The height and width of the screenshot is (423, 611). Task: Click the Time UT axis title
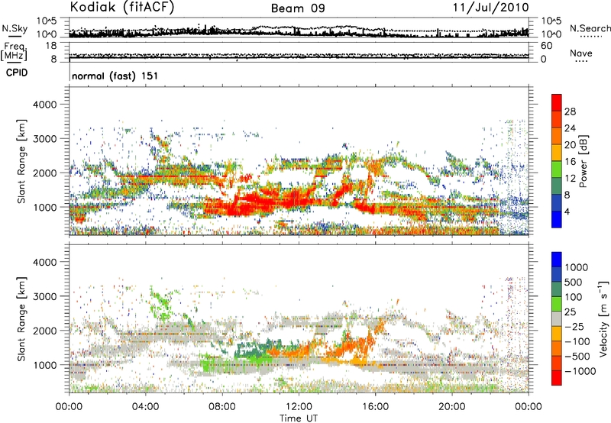299,418
